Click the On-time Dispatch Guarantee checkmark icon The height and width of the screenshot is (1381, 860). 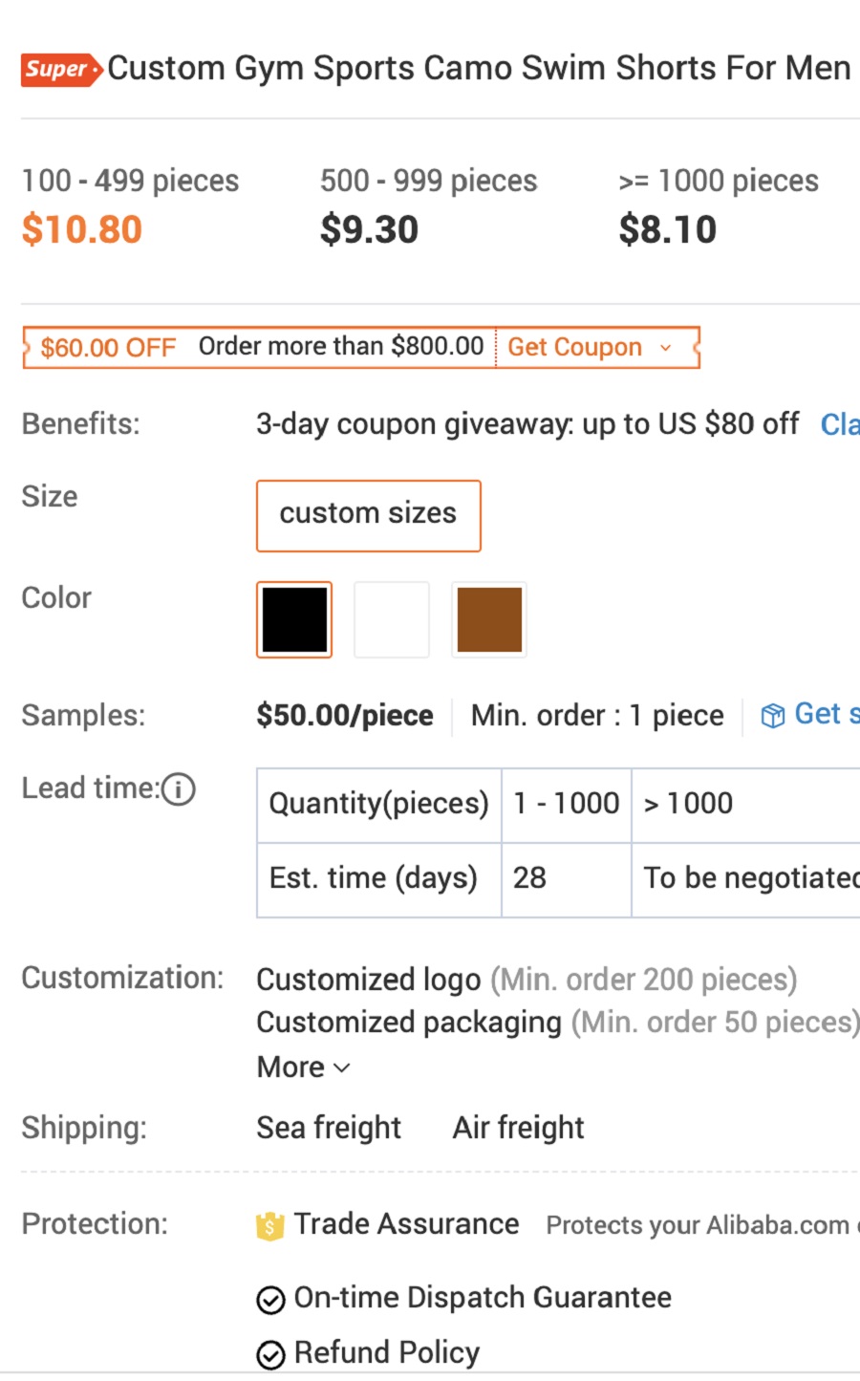point(271,1300)
